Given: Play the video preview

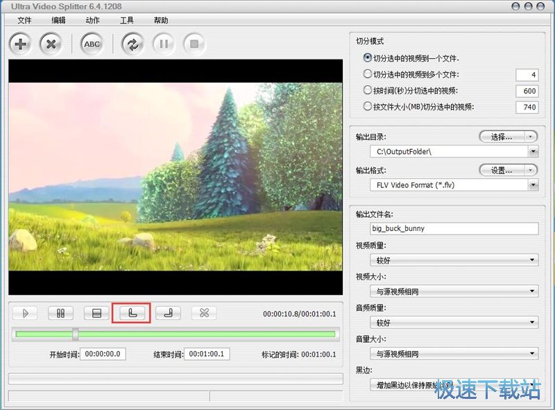Looking at the screenshot, I should point(25,314).
